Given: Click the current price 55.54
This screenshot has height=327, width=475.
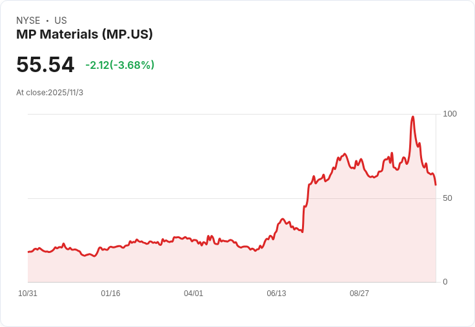Looking at the screenshot, I should coord(45,65).
